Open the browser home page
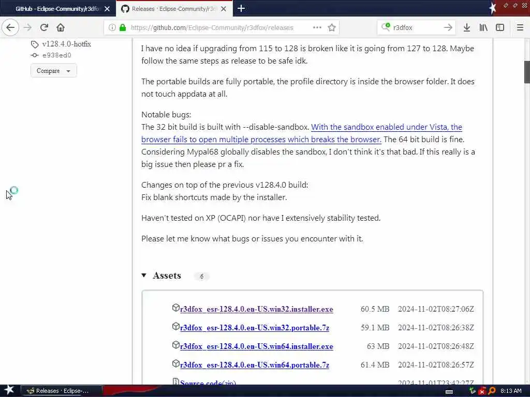Viewport: 530px width, 397px height. (61, 27)
